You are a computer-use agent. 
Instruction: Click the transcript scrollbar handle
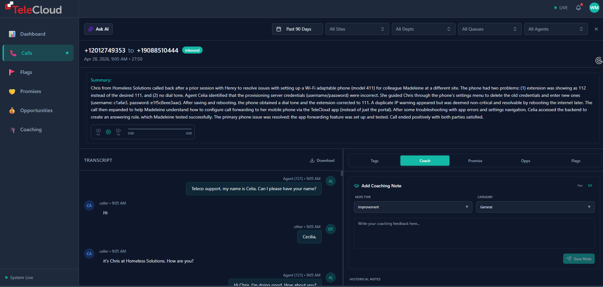(342, 174)
